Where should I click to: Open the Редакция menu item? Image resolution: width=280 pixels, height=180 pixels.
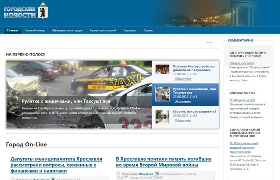pyautogui.click(x=130, y=30)
